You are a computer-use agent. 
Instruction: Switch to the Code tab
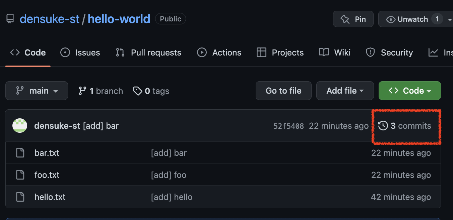pos(28,52)
